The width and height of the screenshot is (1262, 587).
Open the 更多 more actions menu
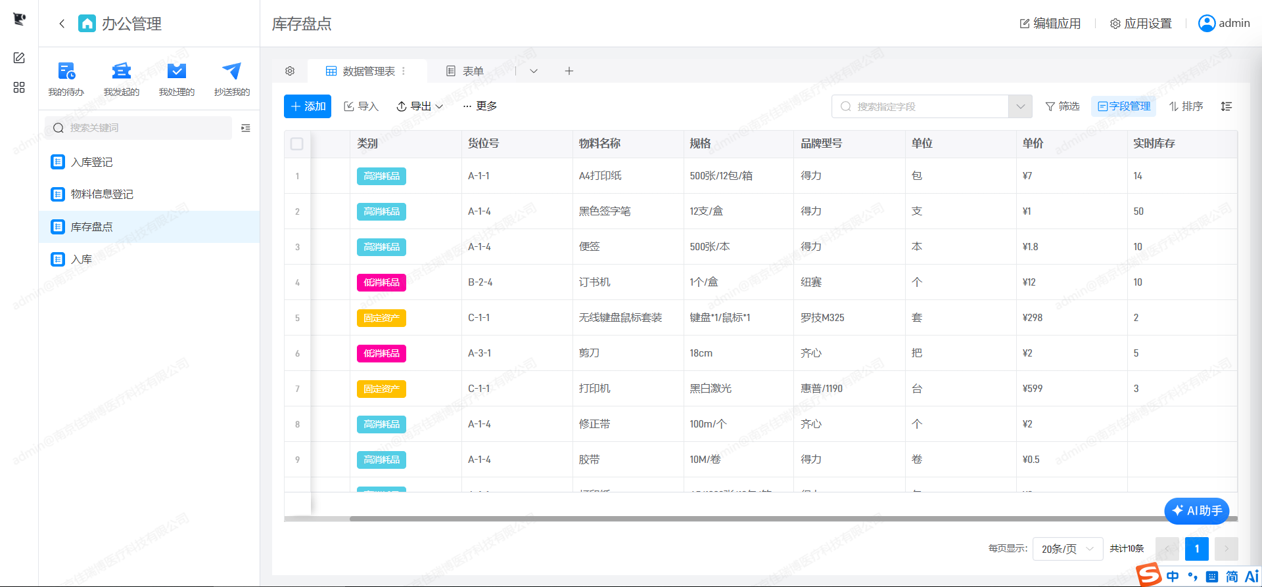click(x=480, y=106)
